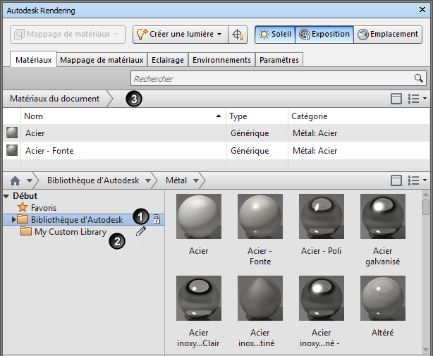The width and height of the screenshot is (433, 356).
Task: Open dropdown arrow next to home icon
Action: [30, 180]
